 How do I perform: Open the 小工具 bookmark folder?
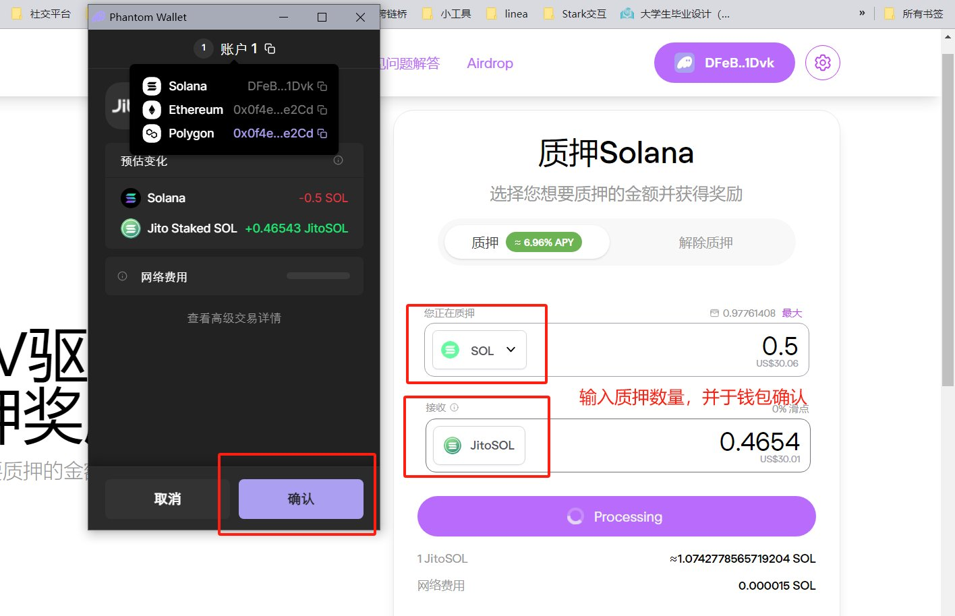click(446, 13)
